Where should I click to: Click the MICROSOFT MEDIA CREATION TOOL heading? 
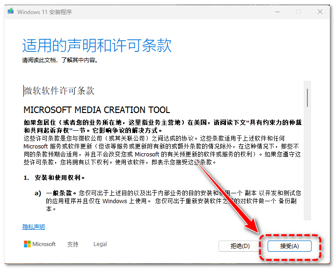point(96,110)
